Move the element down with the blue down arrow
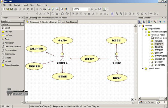The height and width of the screenshot is (108, 168). (x=164, y=22)
